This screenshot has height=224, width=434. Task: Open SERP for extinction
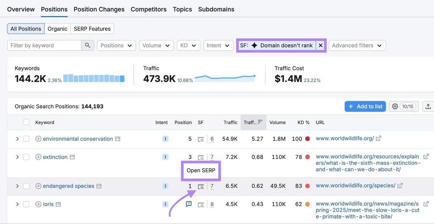(201, 157)
